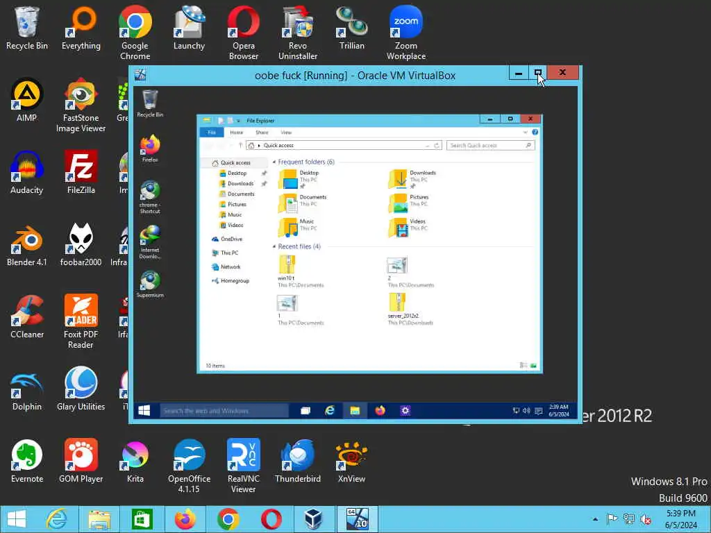Select the Glary Utilities desktop icon

coord(81,389)
